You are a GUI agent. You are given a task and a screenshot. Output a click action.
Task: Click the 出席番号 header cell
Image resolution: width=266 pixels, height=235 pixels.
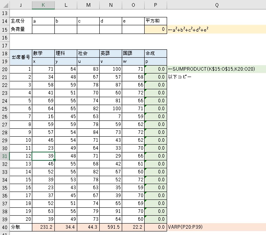pos(20,57)
